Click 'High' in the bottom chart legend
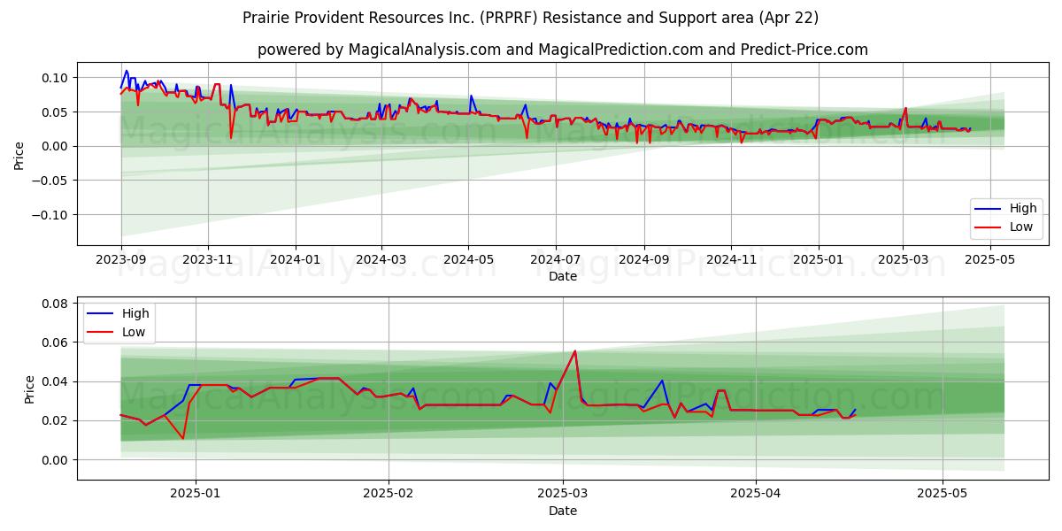Viewport: 1062px width, 531px height. tap(135, 313)
